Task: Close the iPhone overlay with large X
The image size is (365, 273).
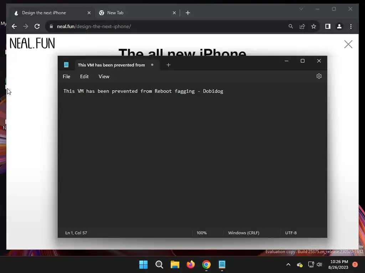Action: coord(348,44)
